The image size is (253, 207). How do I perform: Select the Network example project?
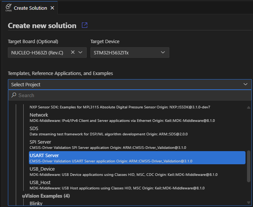[39, 115]
